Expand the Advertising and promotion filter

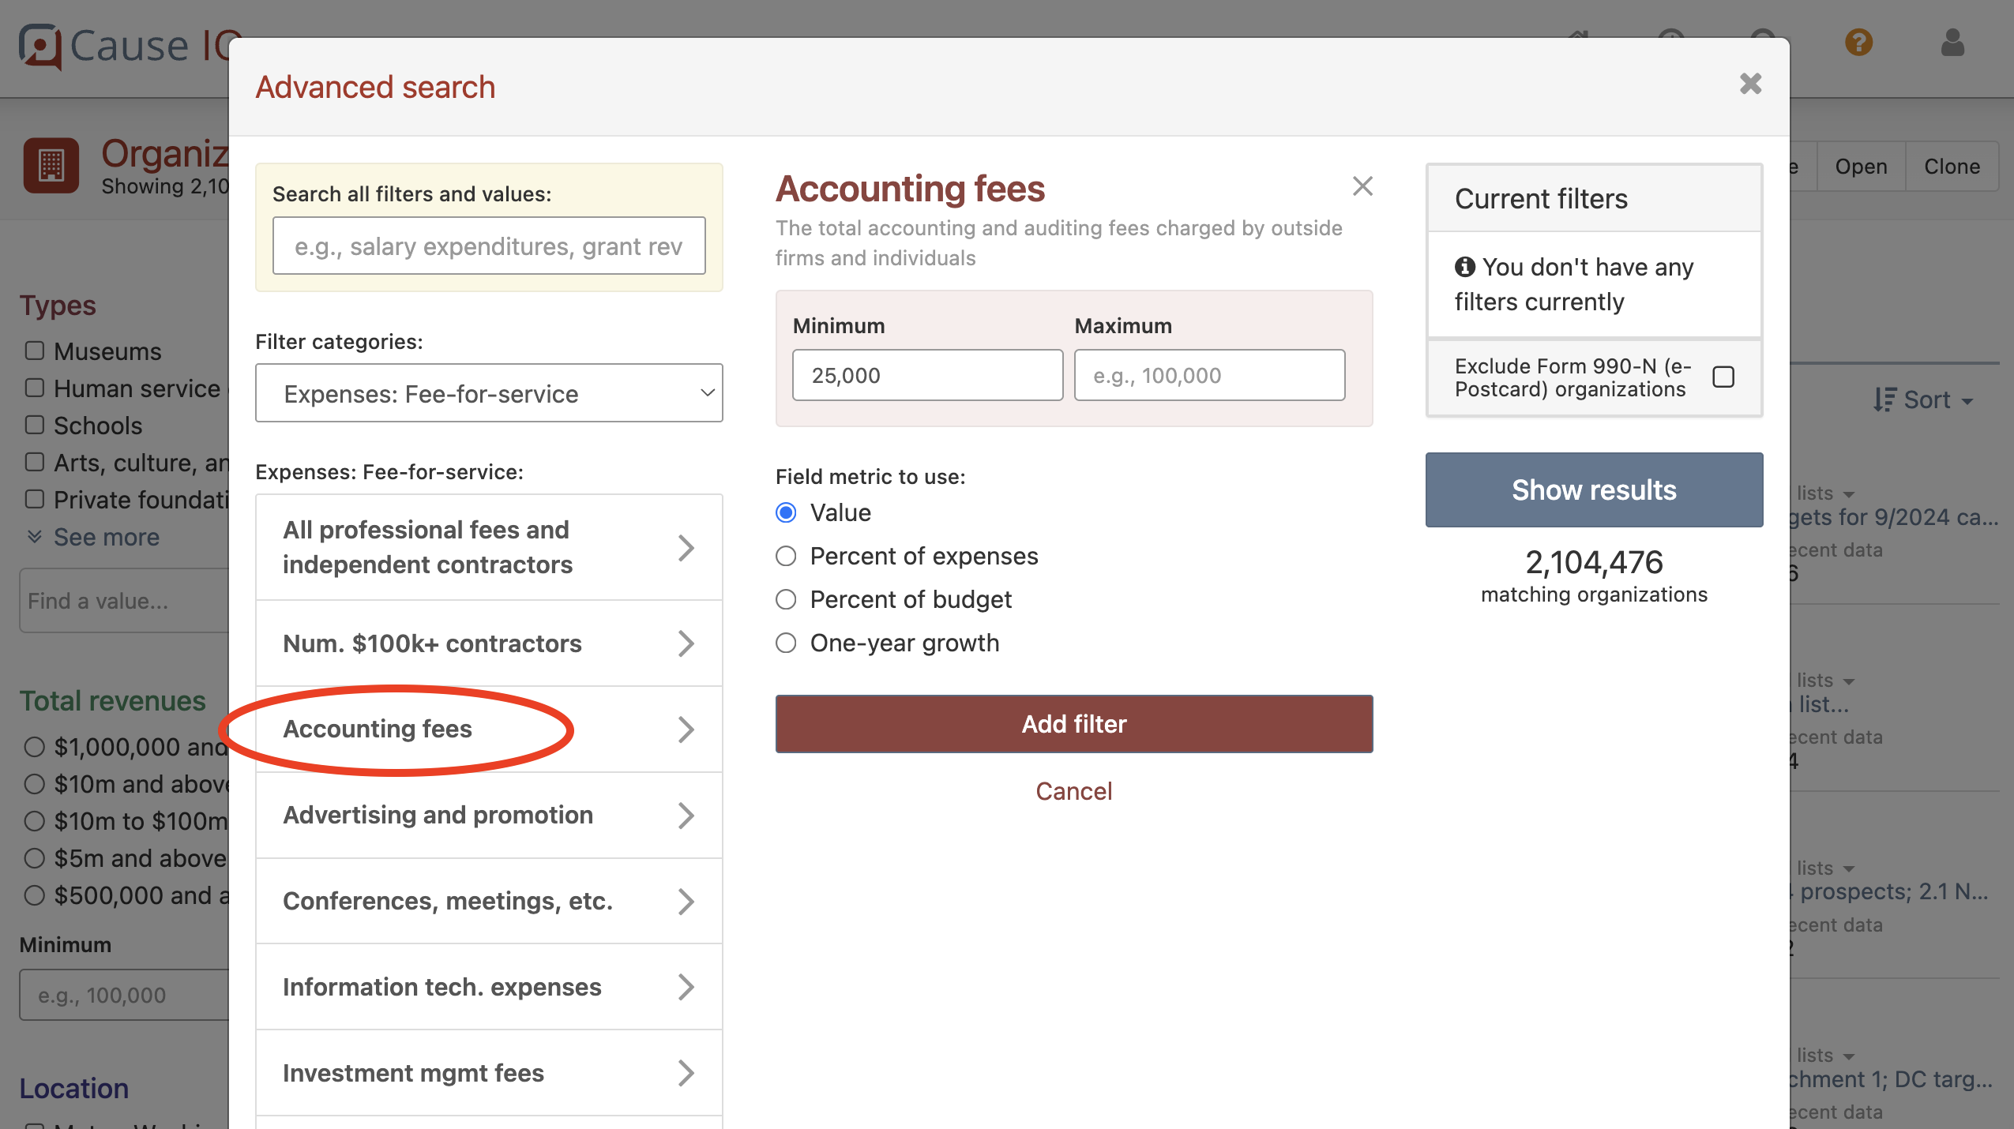488,815
